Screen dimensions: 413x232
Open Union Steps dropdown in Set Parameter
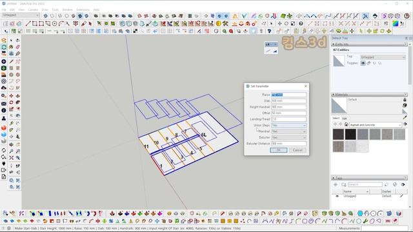point(289,125)
